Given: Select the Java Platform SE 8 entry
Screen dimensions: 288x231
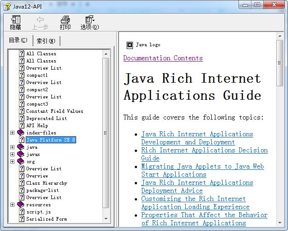Looking at the screenshot, I should pos(50,140).
